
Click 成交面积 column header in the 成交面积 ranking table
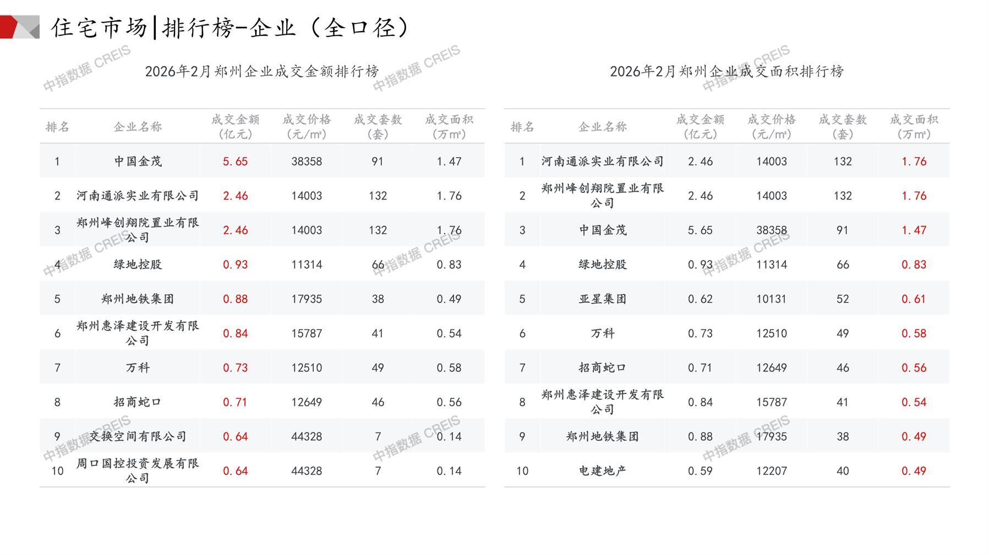click(x=914, y=127)
